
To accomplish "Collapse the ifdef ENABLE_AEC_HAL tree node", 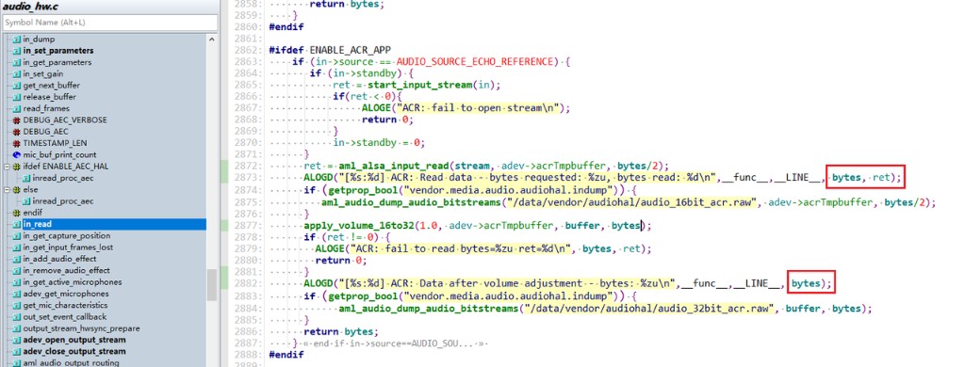I will coord(8,167).
